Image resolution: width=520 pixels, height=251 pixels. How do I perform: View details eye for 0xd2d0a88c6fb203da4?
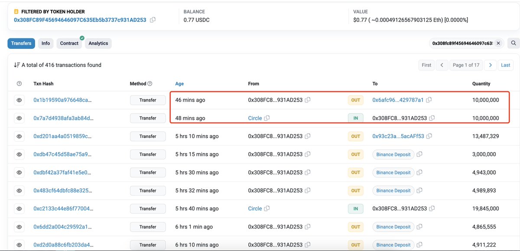point(19,245)
